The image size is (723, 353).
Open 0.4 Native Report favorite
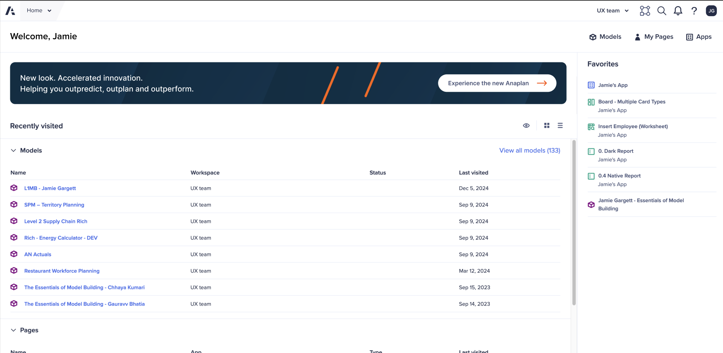[619, 176]
